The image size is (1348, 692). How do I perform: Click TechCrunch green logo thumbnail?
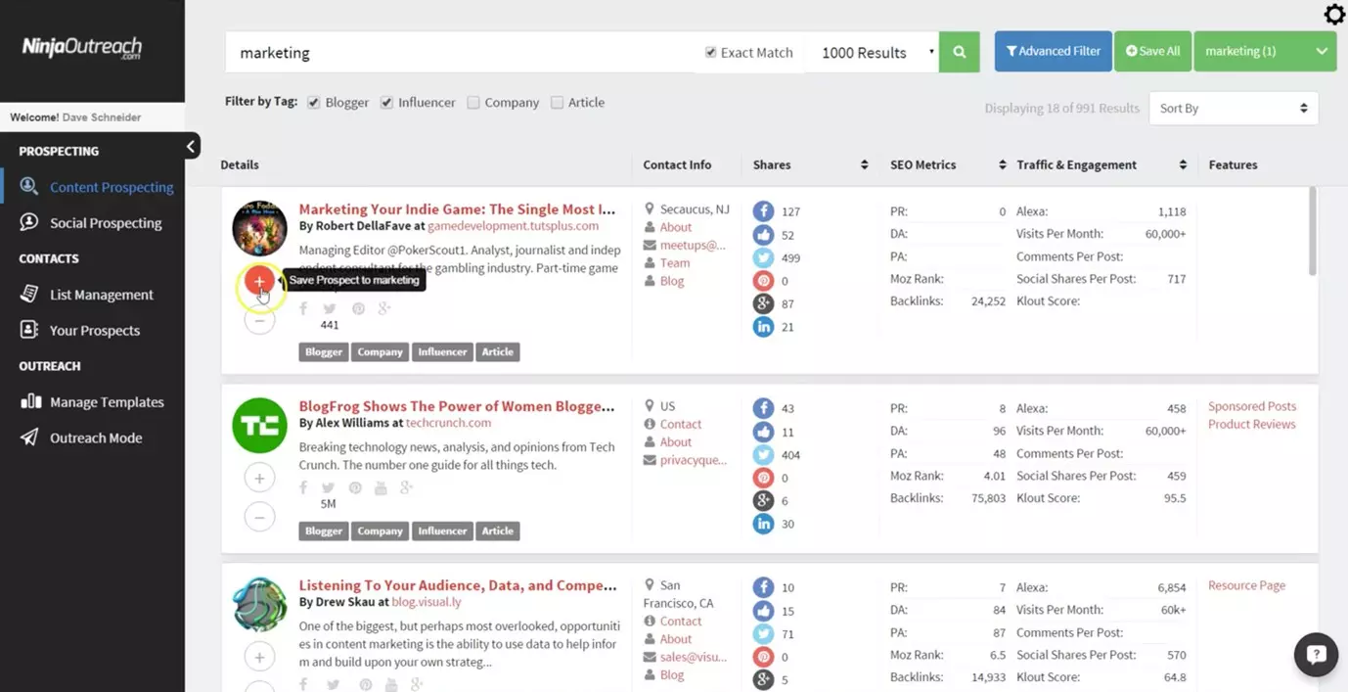(259, 425)
